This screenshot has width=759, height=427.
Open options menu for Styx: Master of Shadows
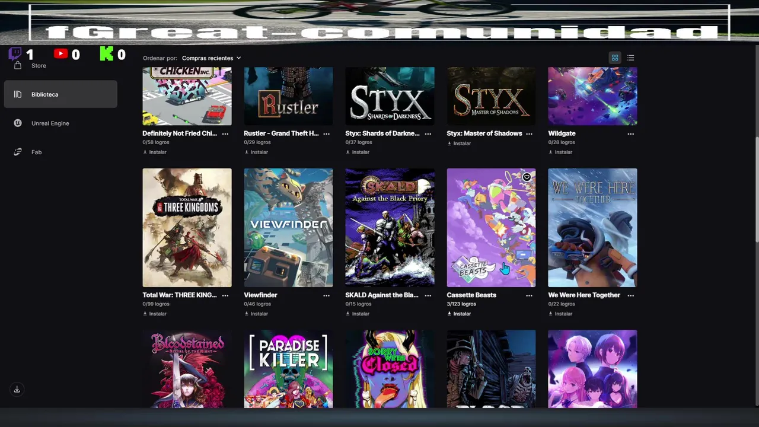(530, 133)
